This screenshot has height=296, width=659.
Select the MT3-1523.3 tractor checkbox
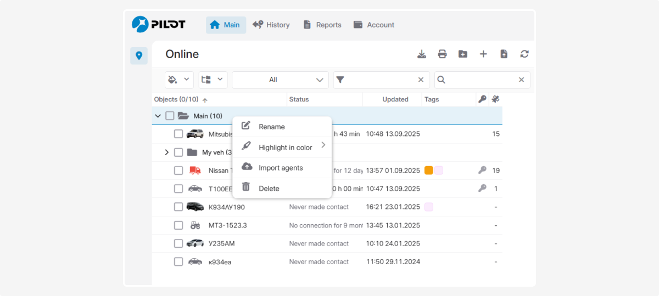point(178,225)
